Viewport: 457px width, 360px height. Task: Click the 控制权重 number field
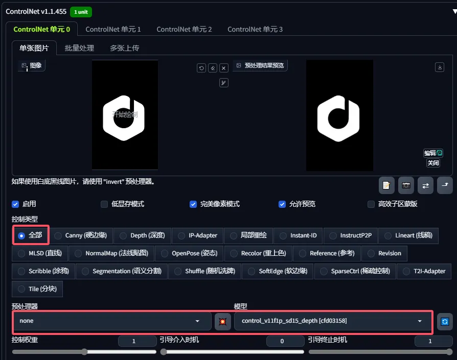138,341
